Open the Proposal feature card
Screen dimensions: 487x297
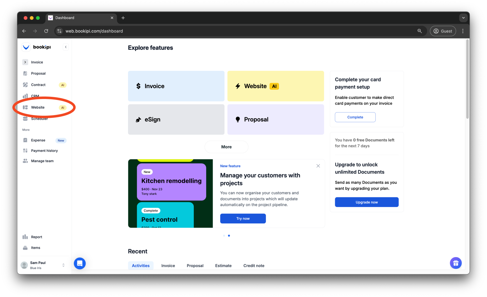click(276, 119)
